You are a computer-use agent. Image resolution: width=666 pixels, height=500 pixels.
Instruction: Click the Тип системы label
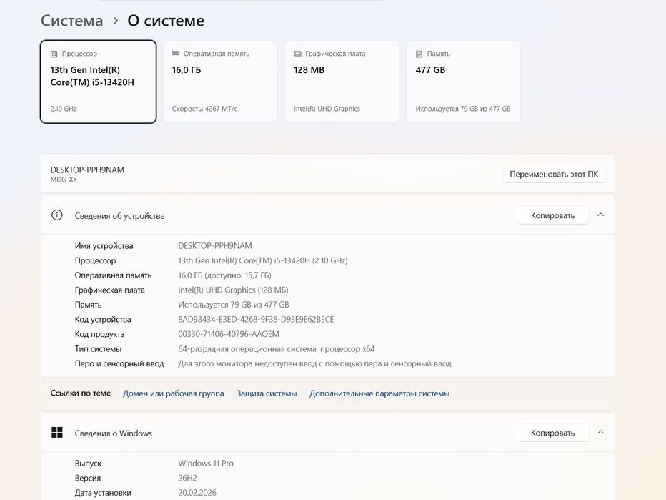98,349
